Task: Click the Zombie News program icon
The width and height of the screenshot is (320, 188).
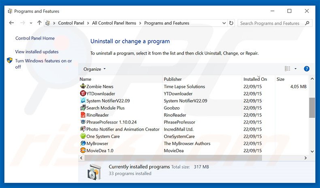Action: 83,87
